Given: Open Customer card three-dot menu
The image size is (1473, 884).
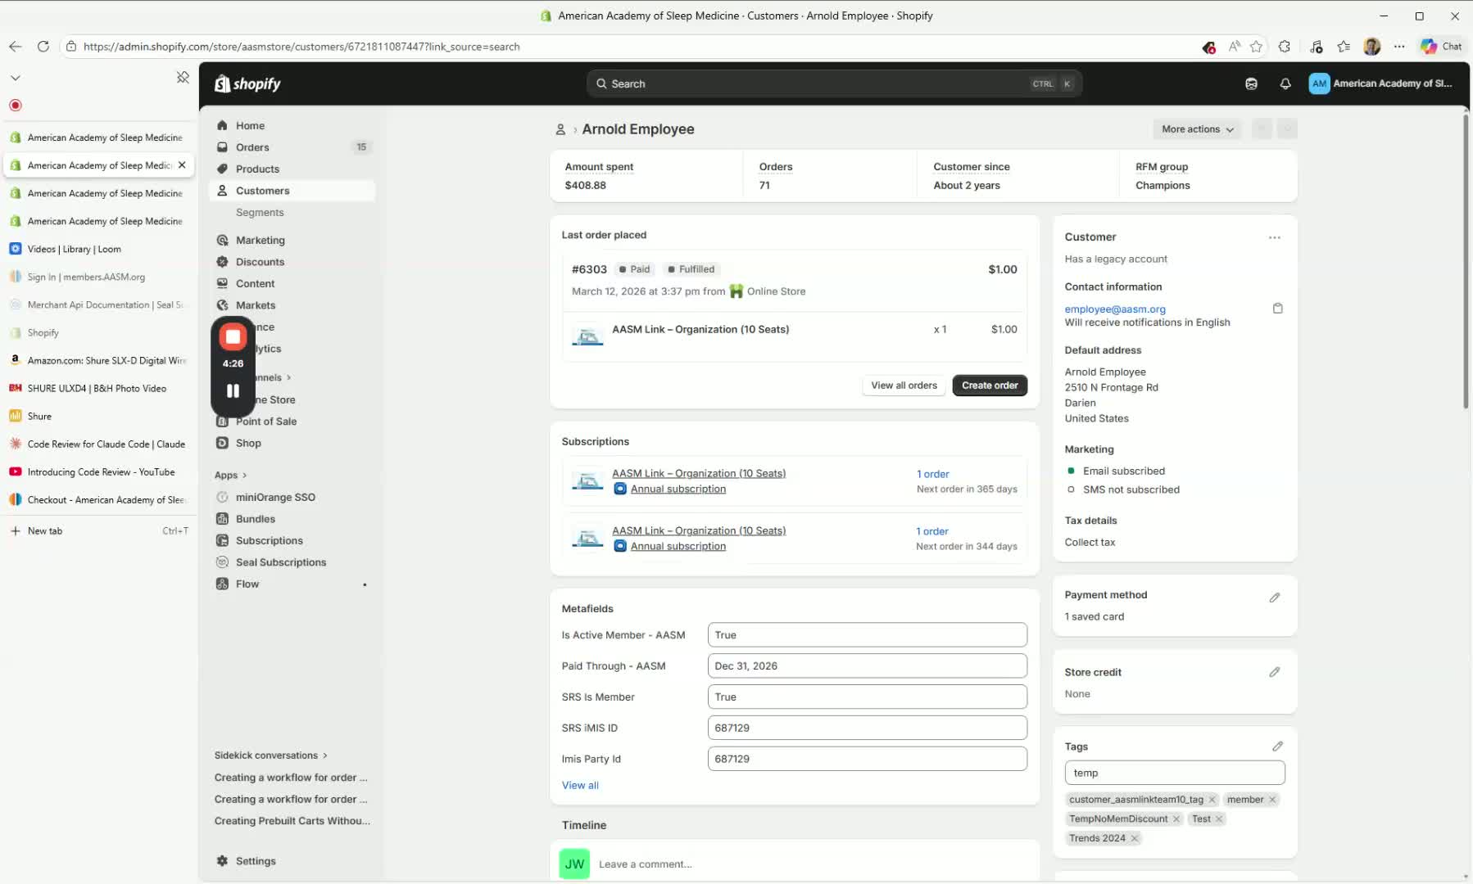Looking at the screenshot, I should pos(1275,237).
